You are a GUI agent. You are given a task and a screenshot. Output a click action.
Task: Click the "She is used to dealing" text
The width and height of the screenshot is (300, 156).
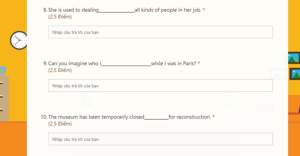tap(74, 10)
